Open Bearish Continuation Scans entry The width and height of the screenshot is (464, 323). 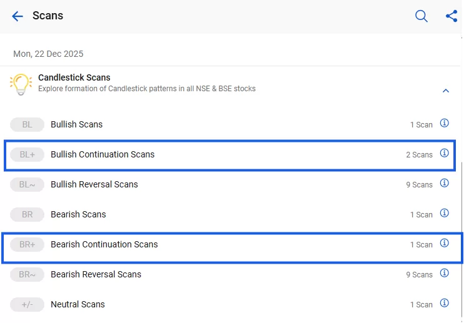pos(104,244)
